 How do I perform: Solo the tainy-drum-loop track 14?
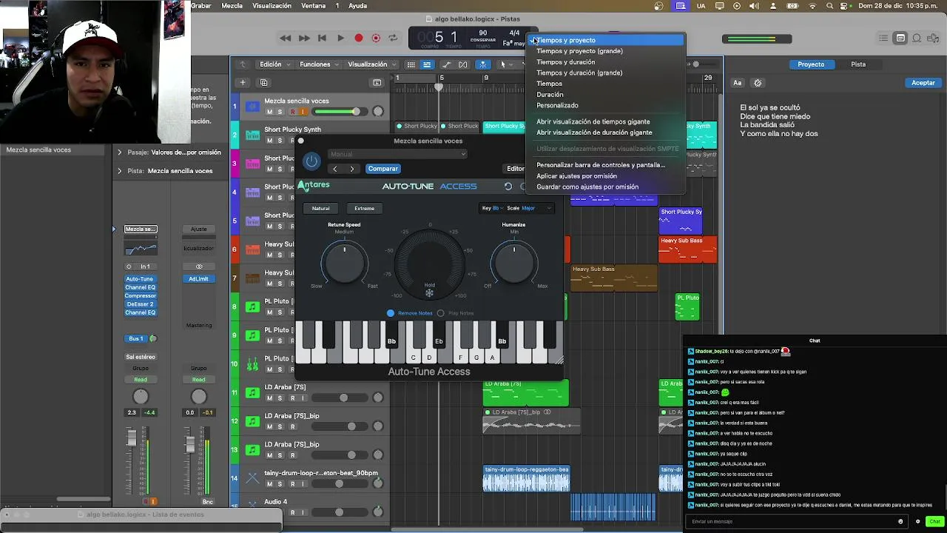coord(280,483)
